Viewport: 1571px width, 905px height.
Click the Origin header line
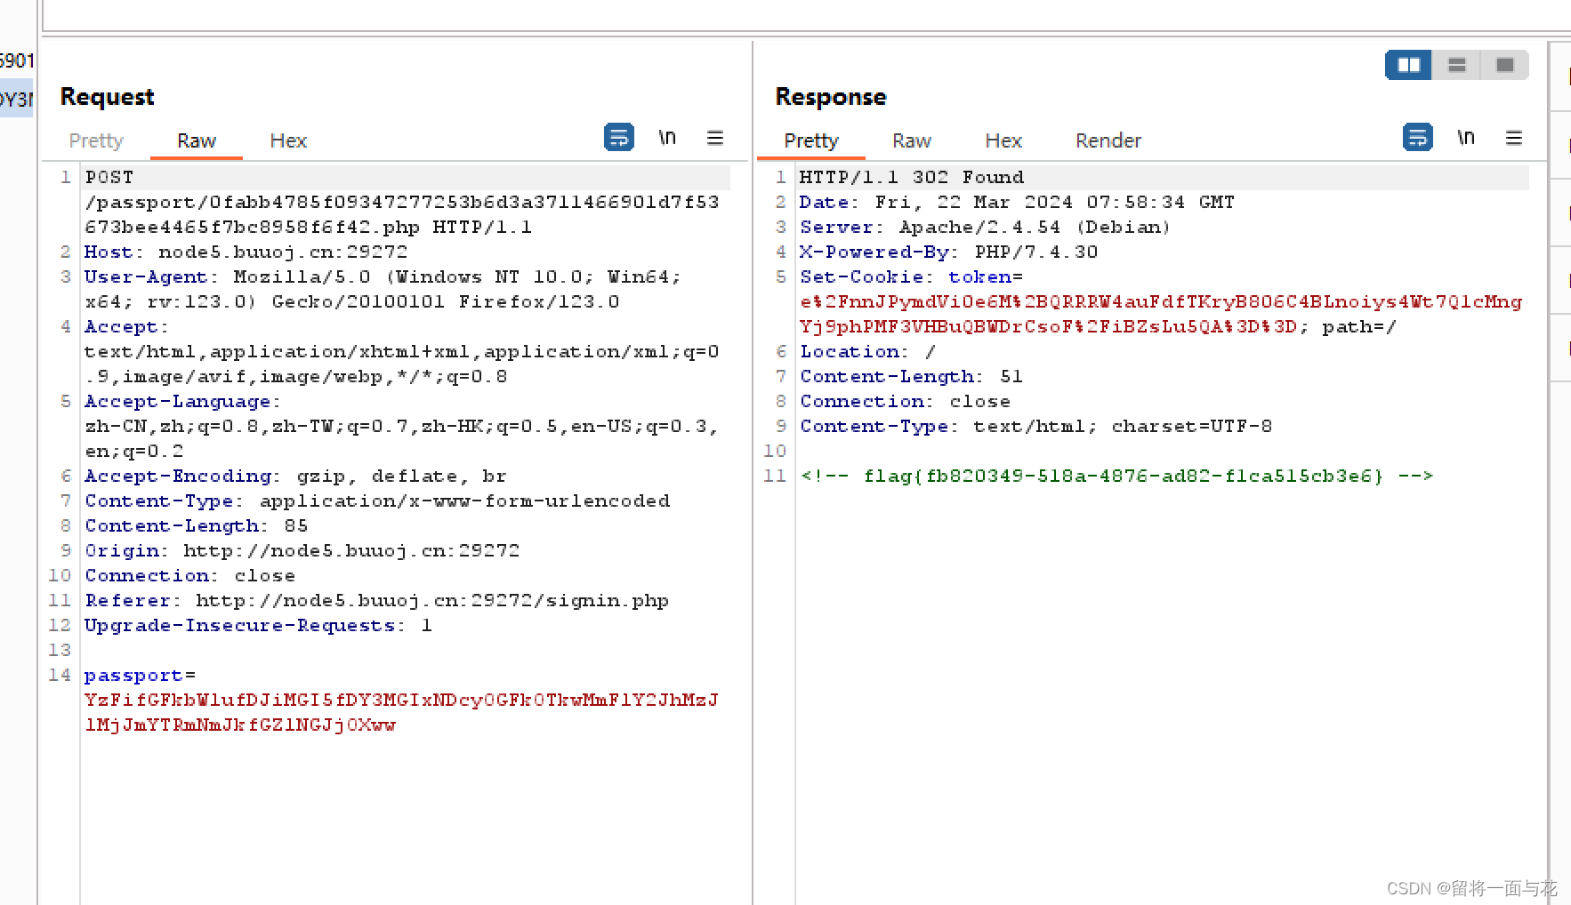tap(302, 550)
